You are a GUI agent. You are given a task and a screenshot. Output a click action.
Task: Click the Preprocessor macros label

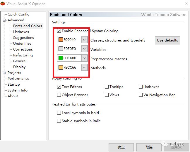(109, 59)
